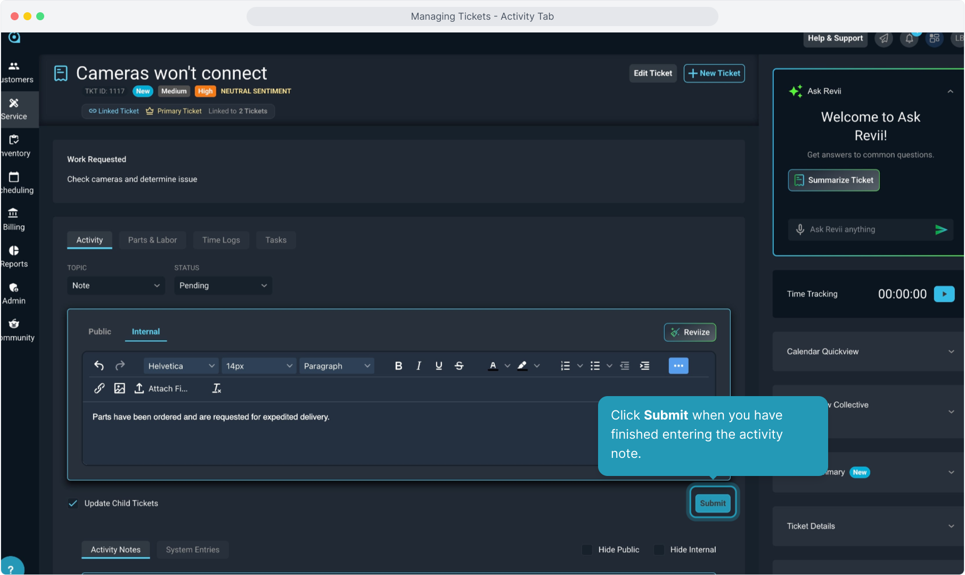965x575 pixels.
Task: Click the Clear formatting icon
Action: click(x=217, y=389)
